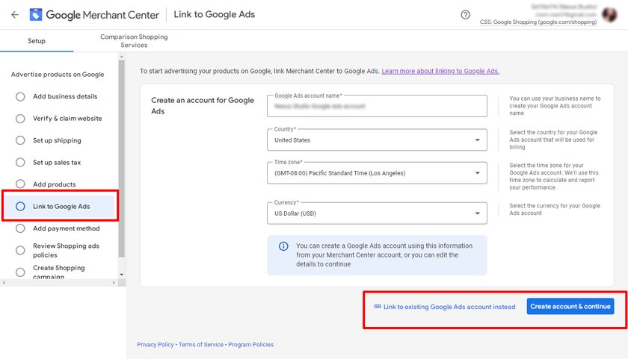Select the Add payment method step circle

click(20, 228)
